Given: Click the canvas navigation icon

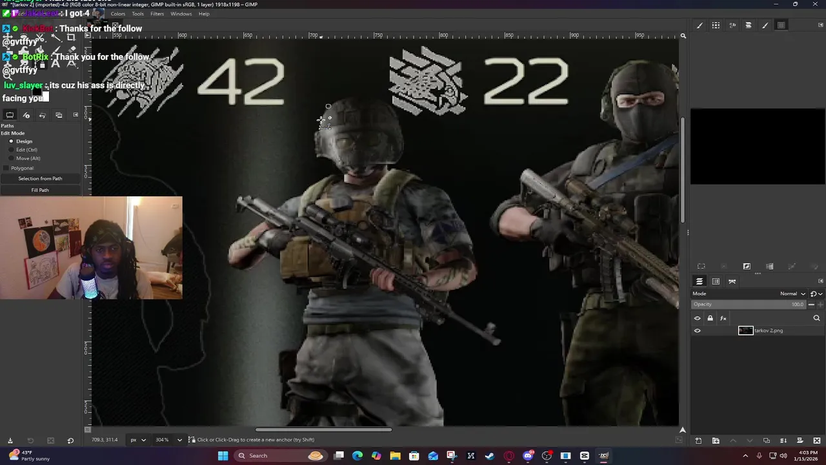Looking at the screenshot, I should [682, 429].
